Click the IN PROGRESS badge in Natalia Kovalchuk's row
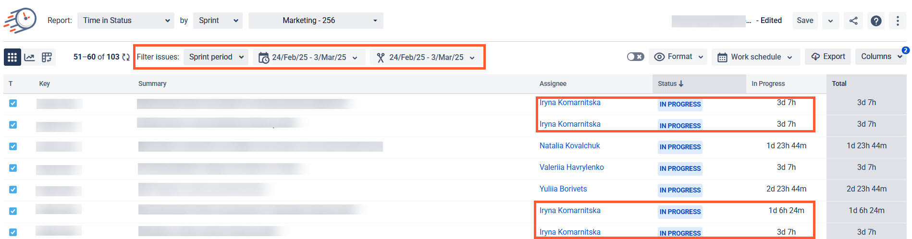Screen dimensions: 912x239 pyautogui.click(x=680, y=147)
